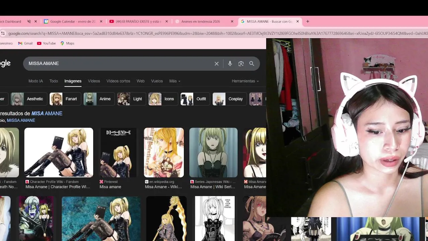Unmute the Dashboard tab via speaker icon
Screen dimensions: 428x241
[x=29, y=21]
